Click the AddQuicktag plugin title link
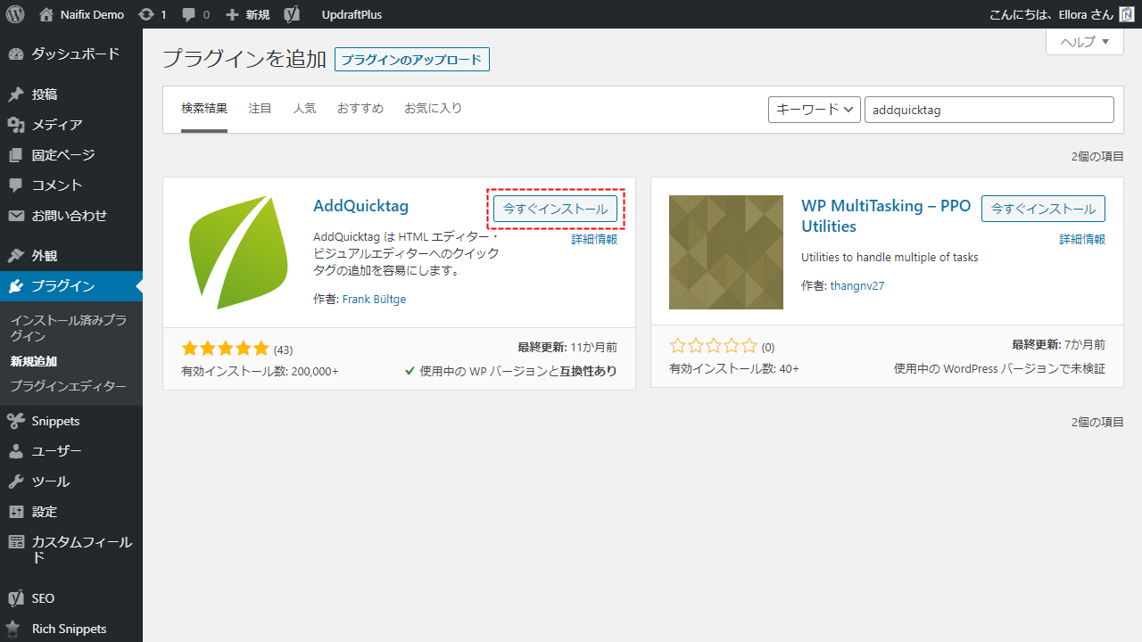 click(x=361, y=206)
